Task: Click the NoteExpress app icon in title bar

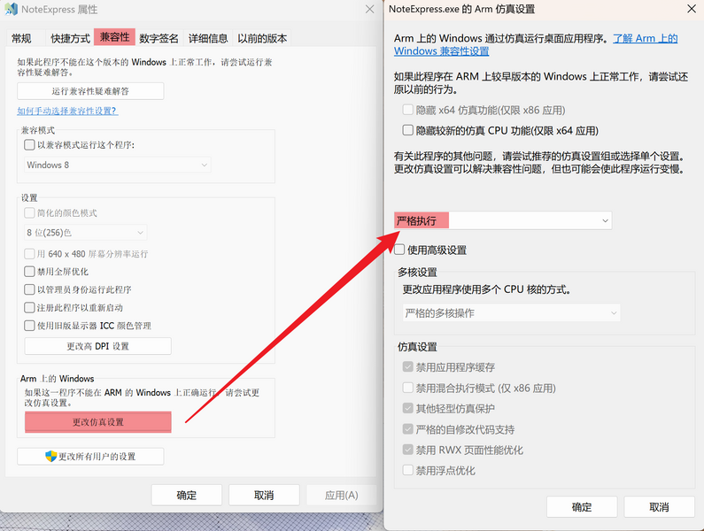Action: [11, 9]
